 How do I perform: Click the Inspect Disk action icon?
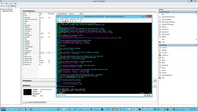(160, 29)
